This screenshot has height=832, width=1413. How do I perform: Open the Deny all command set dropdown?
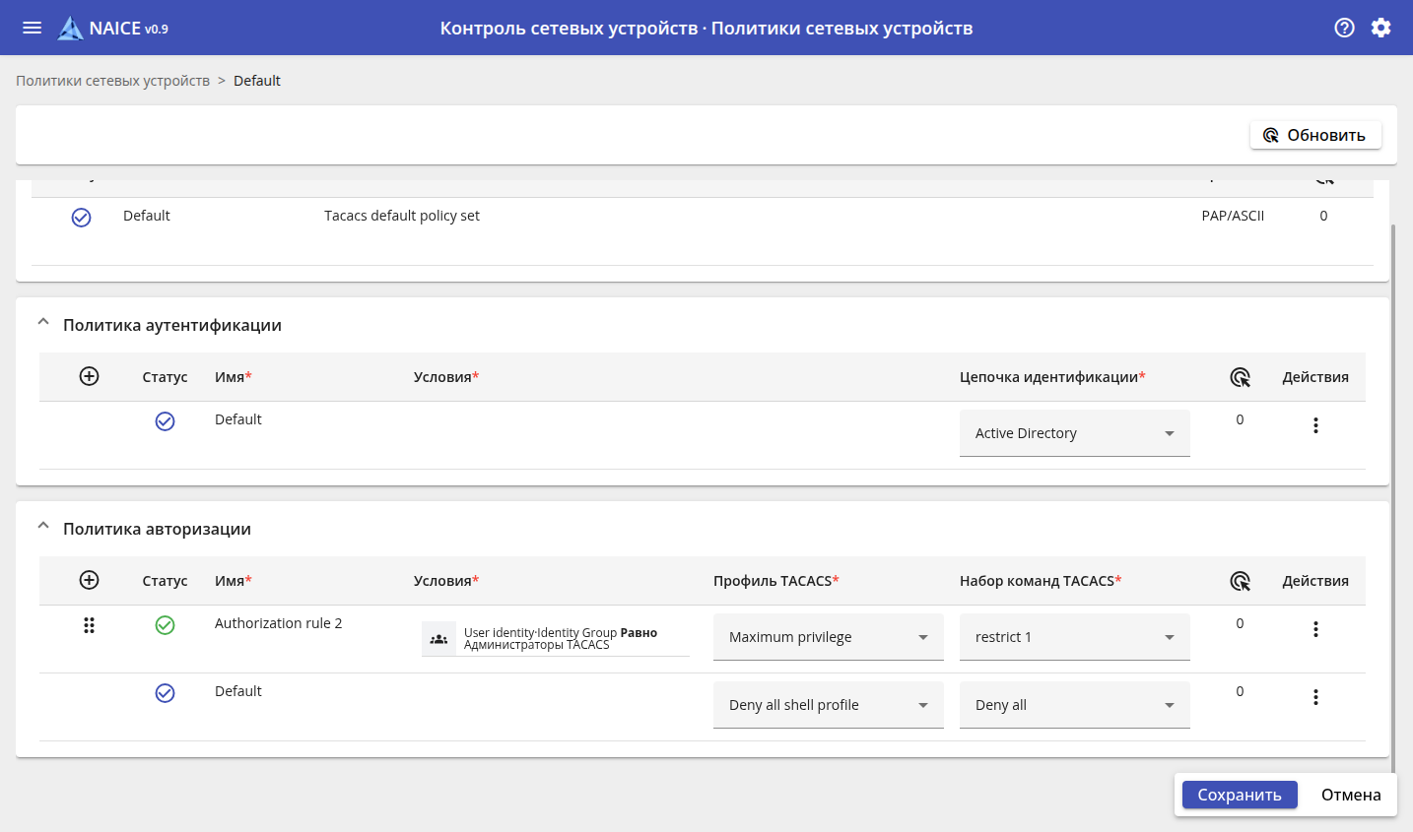pyautogui.click(x=1074, y=705)
